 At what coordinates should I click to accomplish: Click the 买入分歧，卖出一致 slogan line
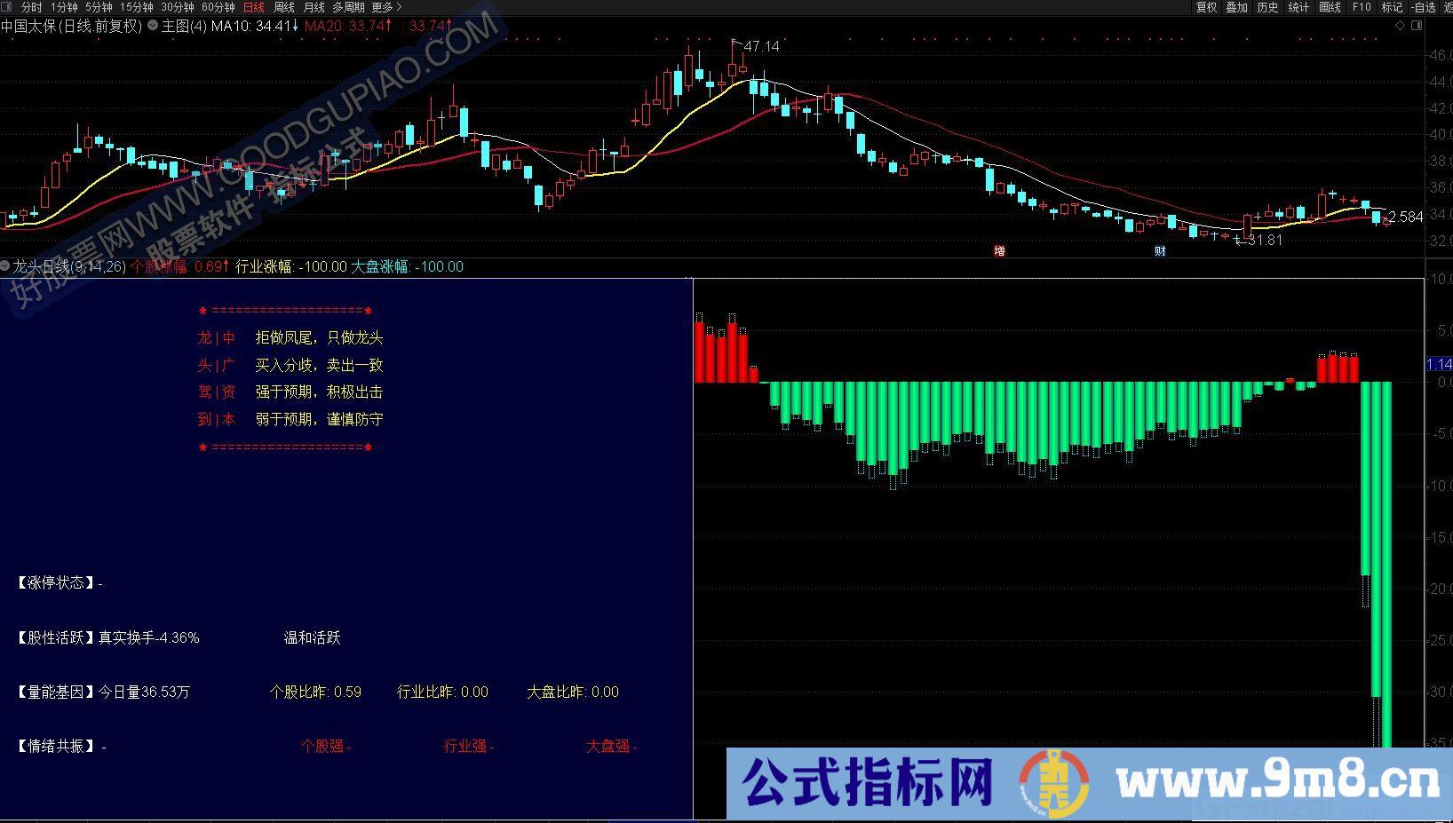point(320,365)
